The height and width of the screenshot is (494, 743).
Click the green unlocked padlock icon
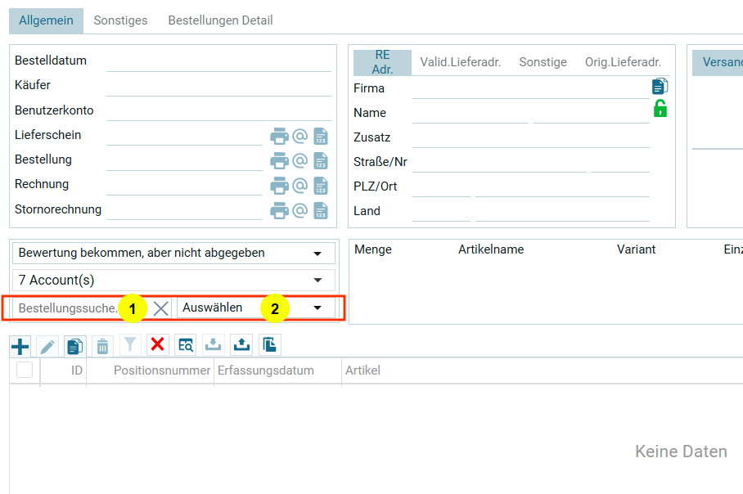[660, 109]
